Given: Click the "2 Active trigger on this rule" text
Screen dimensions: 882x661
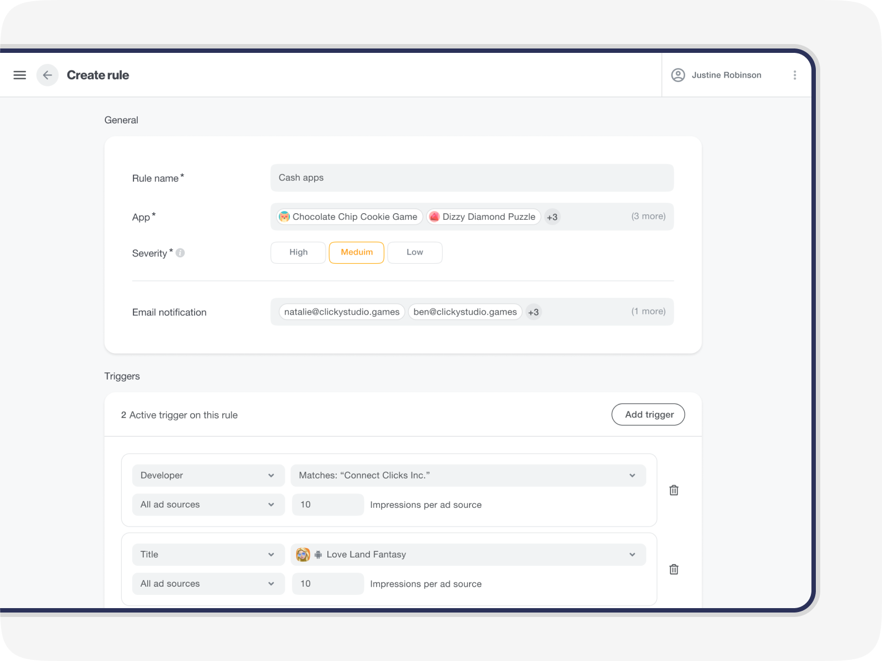Looking at the screenshot, I should click(x=179, y=415).
